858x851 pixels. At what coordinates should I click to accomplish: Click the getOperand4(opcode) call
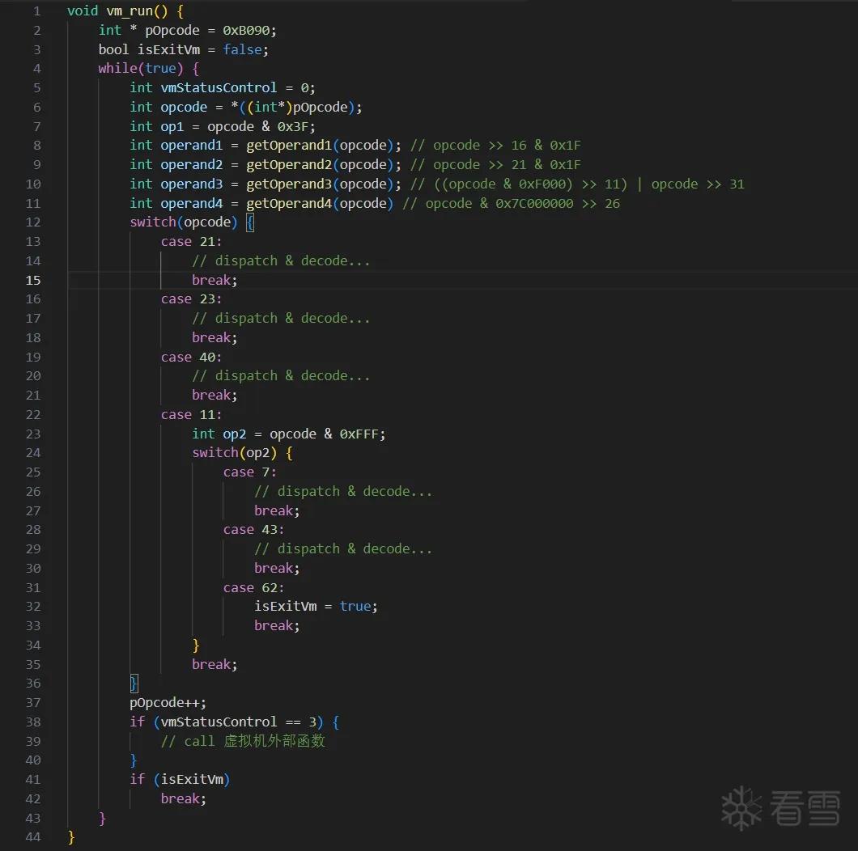pyautogui.click(x=320, y=204)
